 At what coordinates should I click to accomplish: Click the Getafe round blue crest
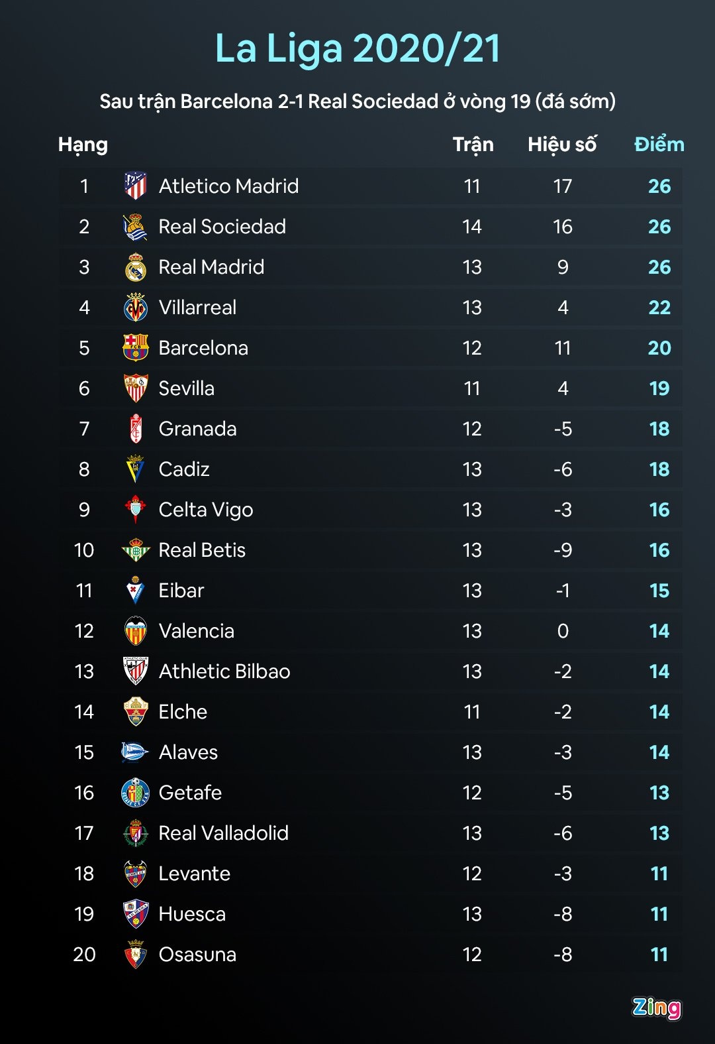tap(136, 793)
